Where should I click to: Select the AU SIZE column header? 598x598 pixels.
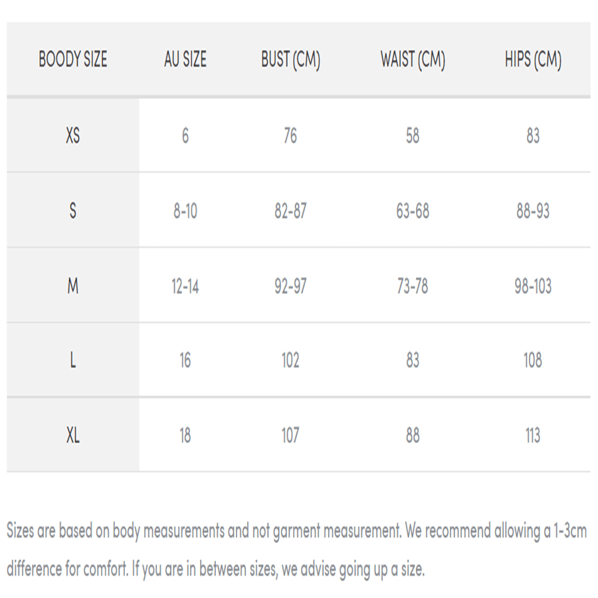(185, 59)
